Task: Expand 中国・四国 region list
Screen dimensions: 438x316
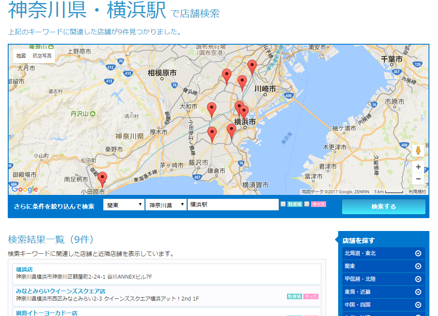Action: pos(383,304)
